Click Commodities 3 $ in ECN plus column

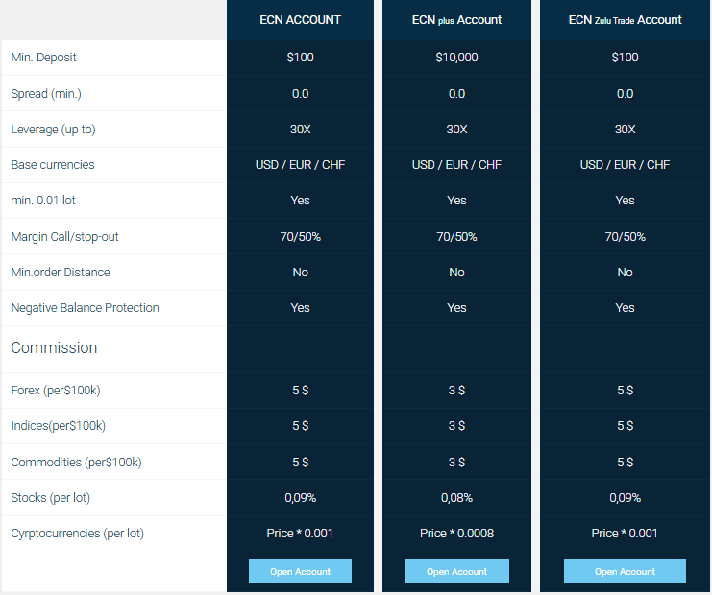coord(456,463)
